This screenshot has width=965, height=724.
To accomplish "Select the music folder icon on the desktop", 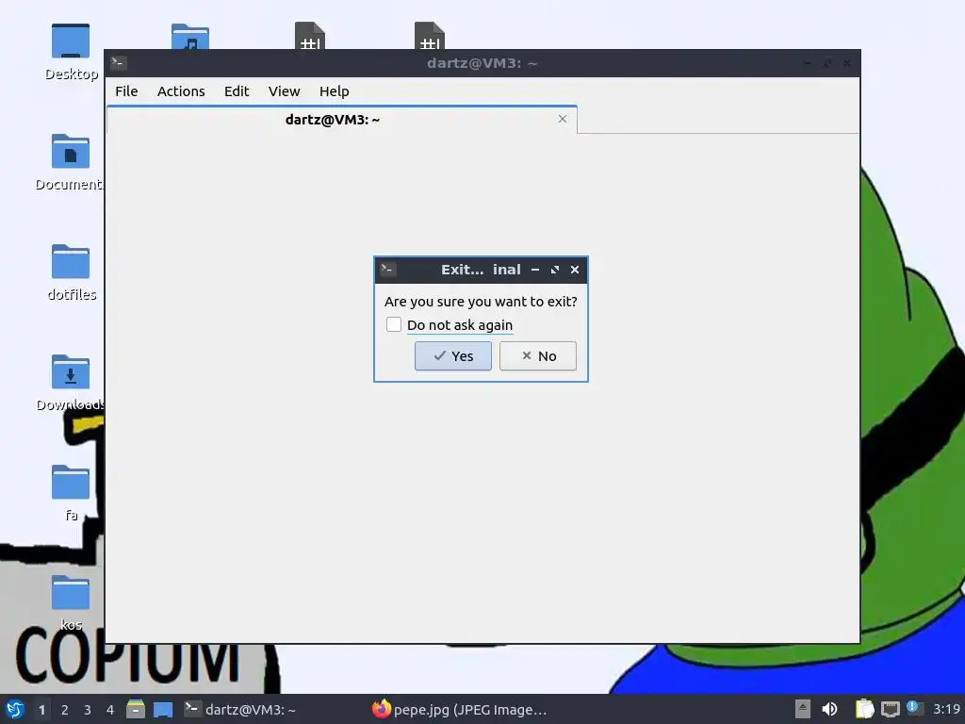I will [190, 37].
